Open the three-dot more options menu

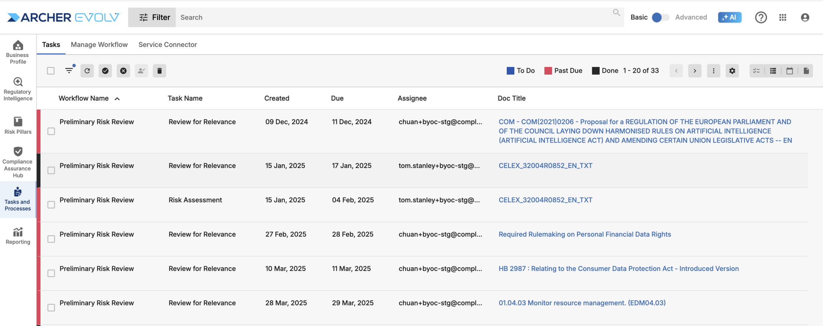(x=713, y=71)
